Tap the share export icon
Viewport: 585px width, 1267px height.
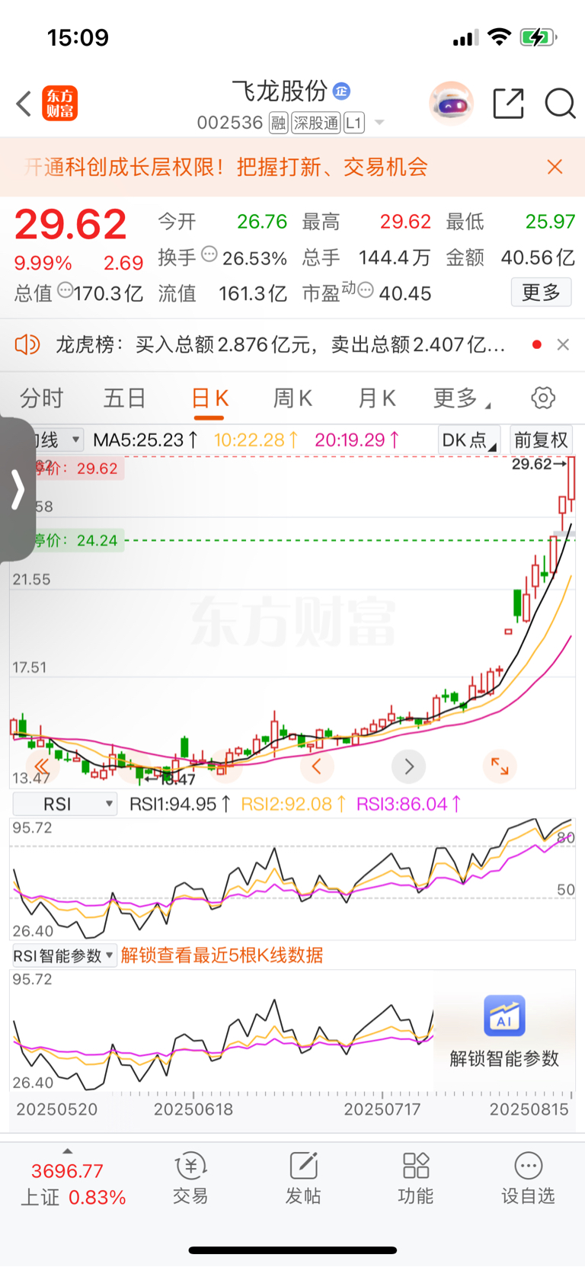click(x=508, y=103)
